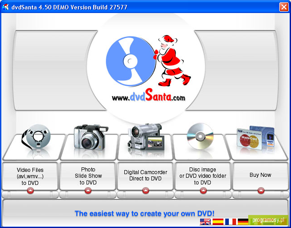
Task: Click 'The easiest way to create your own DVD!' text
Action: click(x=145, y=213)
